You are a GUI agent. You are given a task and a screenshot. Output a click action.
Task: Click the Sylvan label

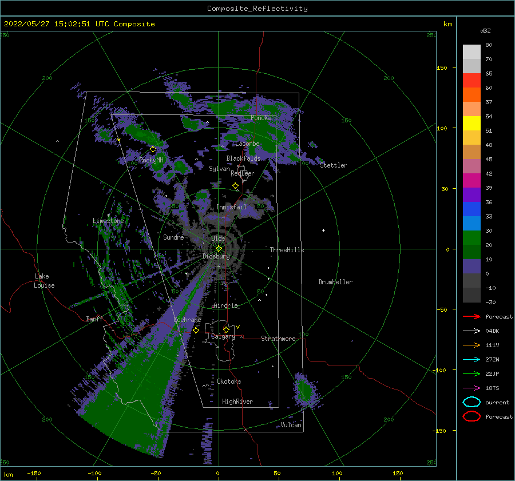click(x=219, y=169)
